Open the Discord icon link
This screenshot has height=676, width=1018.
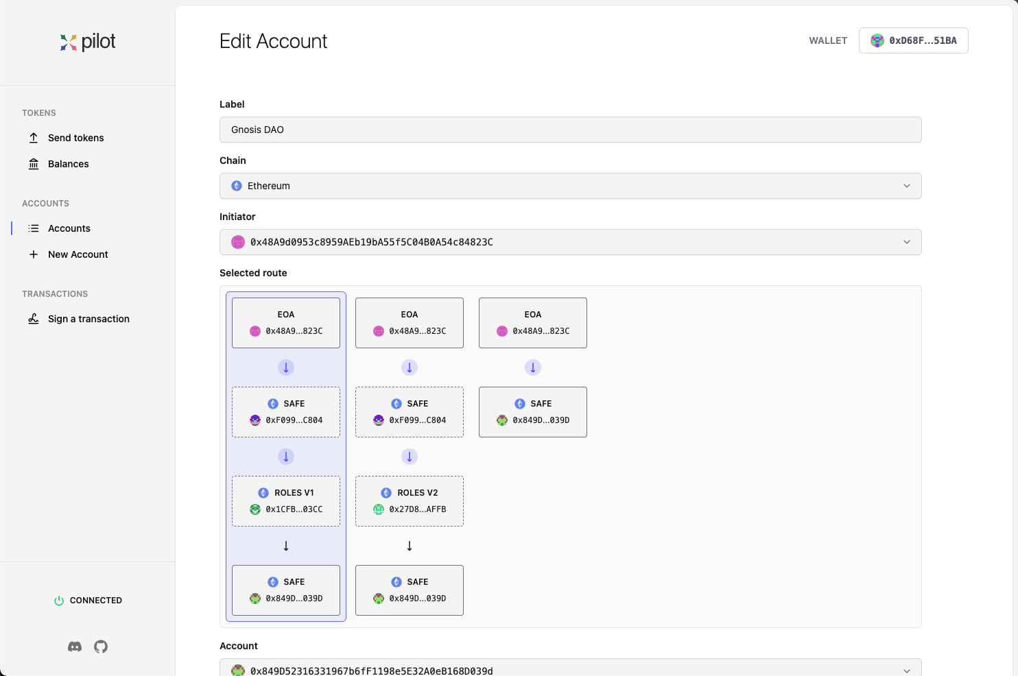(75, 647)
